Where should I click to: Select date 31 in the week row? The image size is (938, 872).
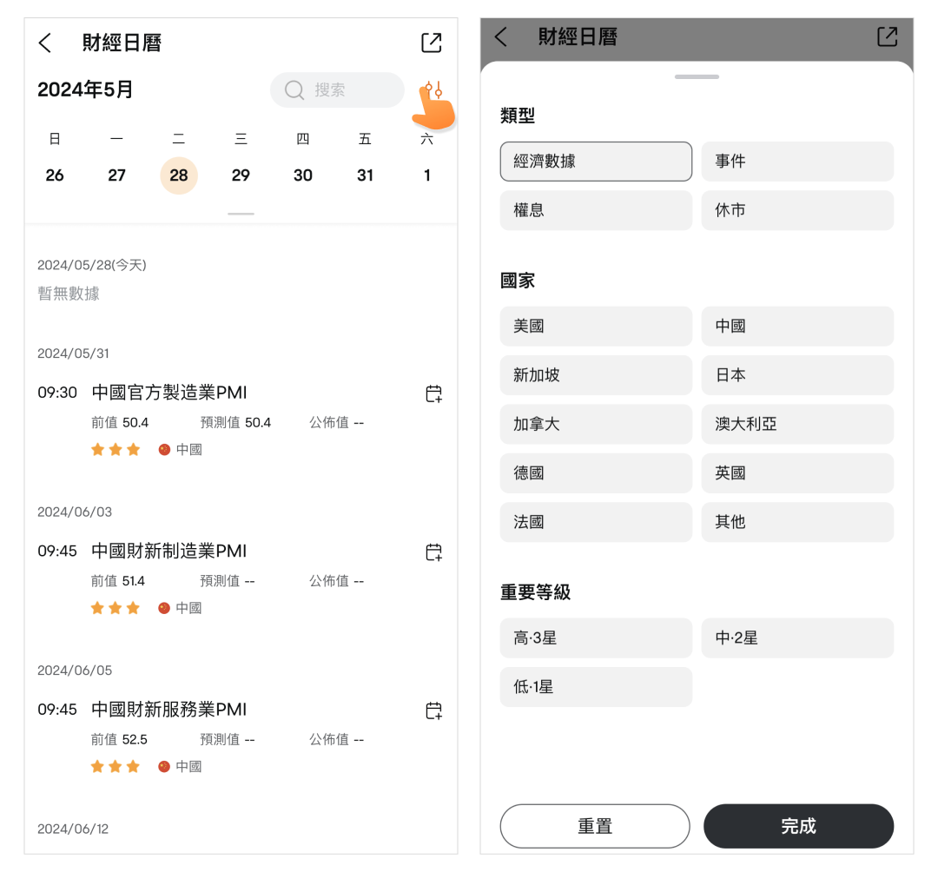365,175
